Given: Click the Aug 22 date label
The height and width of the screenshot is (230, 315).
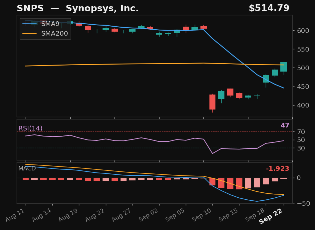Looking at the screenshot, I should [x=95, y=215].
